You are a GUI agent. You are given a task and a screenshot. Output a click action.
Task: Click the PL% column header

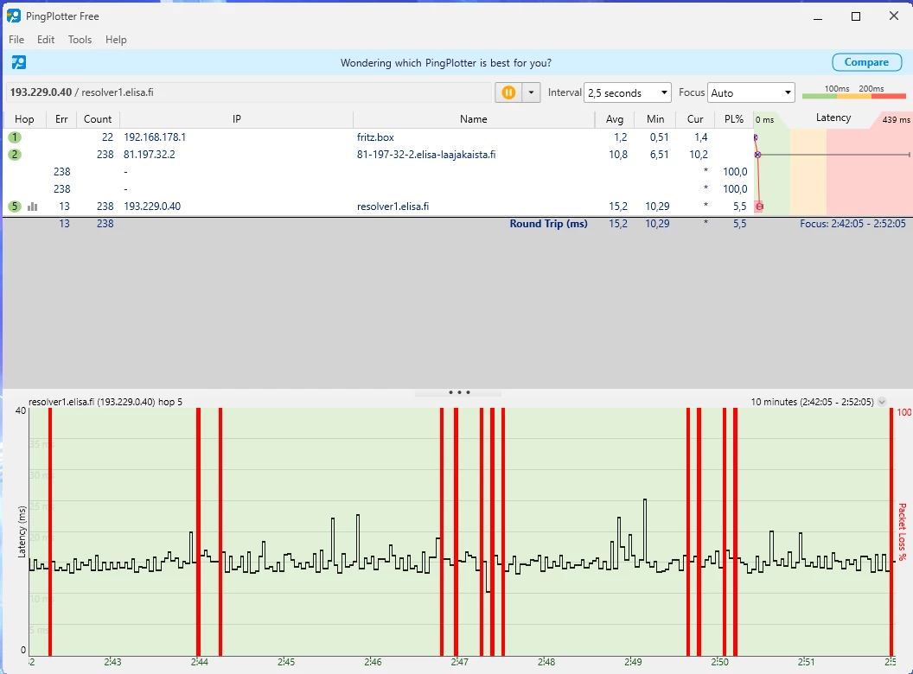(x=734, y=118)
